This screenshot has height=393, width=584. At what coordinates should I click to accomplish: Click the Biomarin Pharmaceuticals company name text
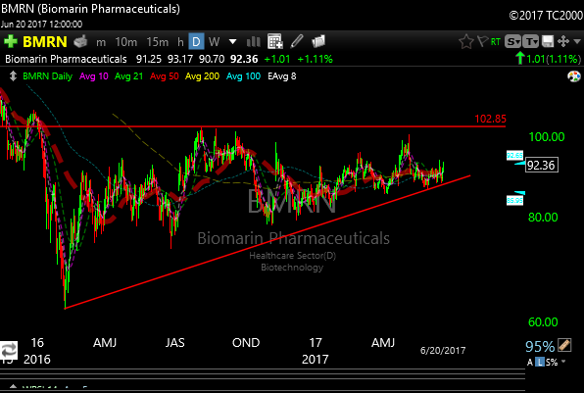[x=66, y=59]
